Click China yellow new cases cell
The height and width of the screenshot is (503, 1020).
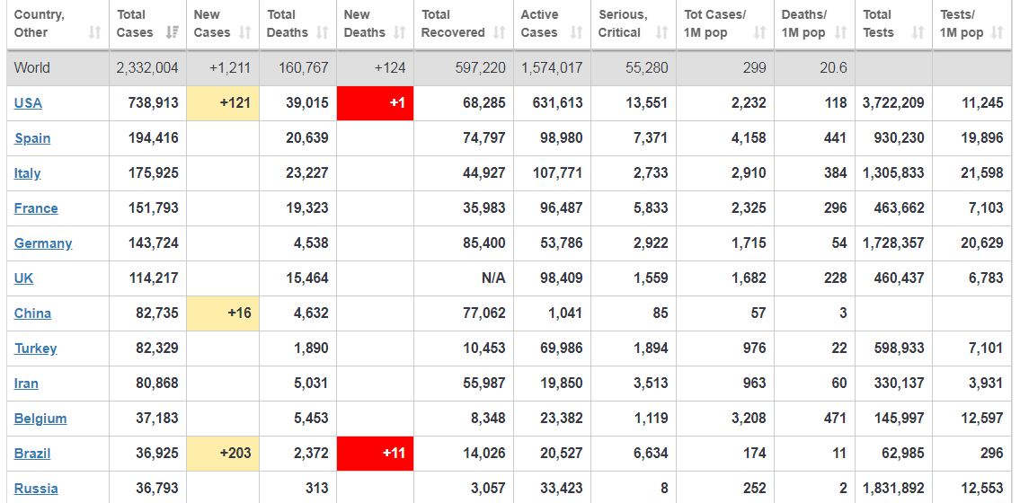[x=222, y=313]
